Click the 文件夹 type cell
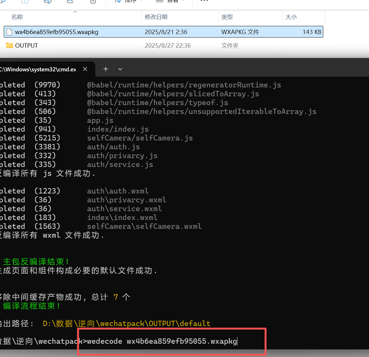 [230, 45]
